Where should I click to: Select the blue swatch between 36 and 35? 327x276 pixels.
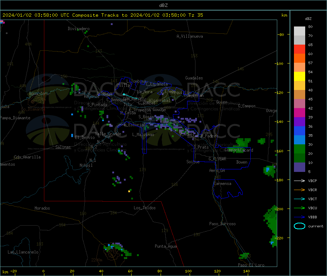click(299, 131)
